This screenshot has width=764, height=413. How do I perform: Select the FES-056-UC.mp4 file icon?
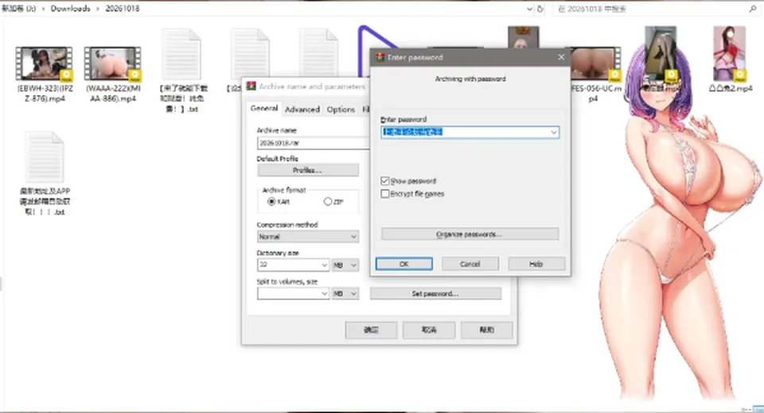[x=595, y=64]
